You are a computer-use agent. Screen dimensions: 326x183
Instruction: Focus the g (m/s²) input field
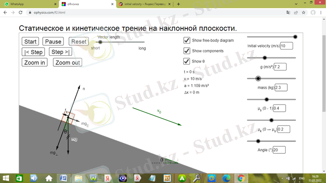pos(280,67)
